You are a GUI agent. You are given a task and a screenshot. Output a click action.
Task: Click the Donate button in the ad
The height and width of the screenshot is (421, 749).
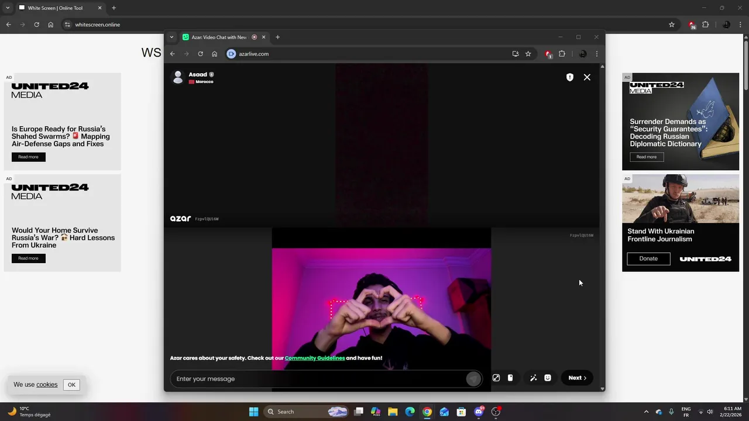coord(648,258)
